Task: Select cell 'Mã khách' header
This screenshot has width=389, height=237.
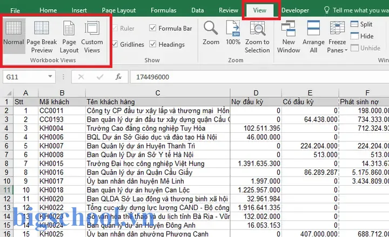Action: pos(62,102)
